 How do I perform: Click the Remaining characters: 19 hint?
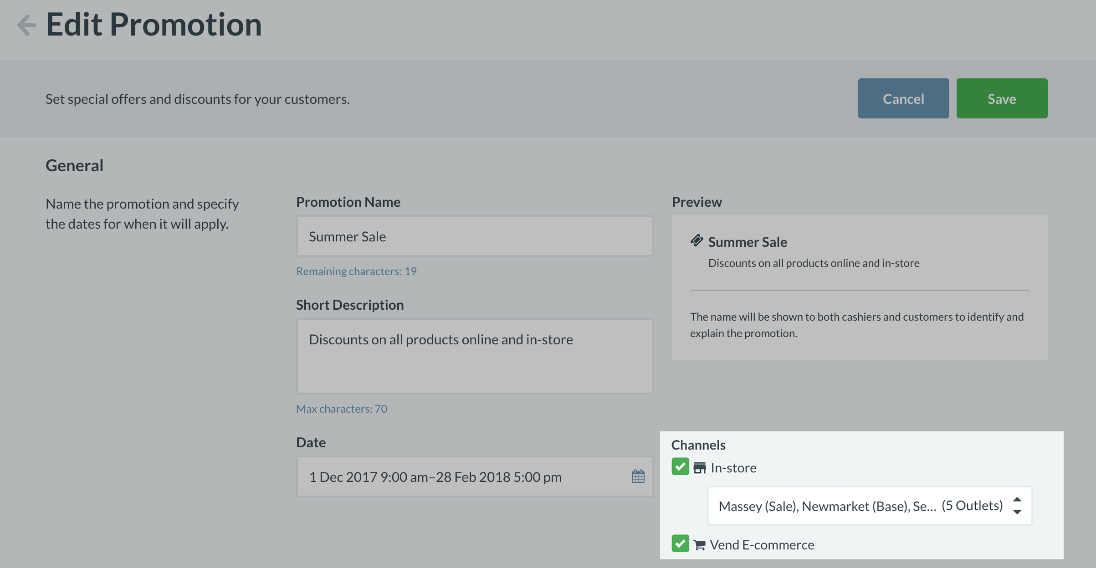click(x=356, y=271)
